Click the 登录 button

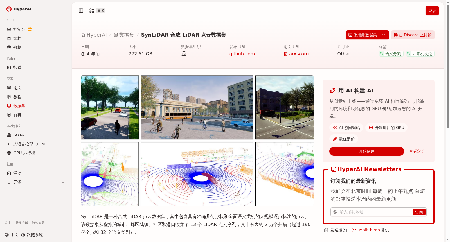(432, 11)
